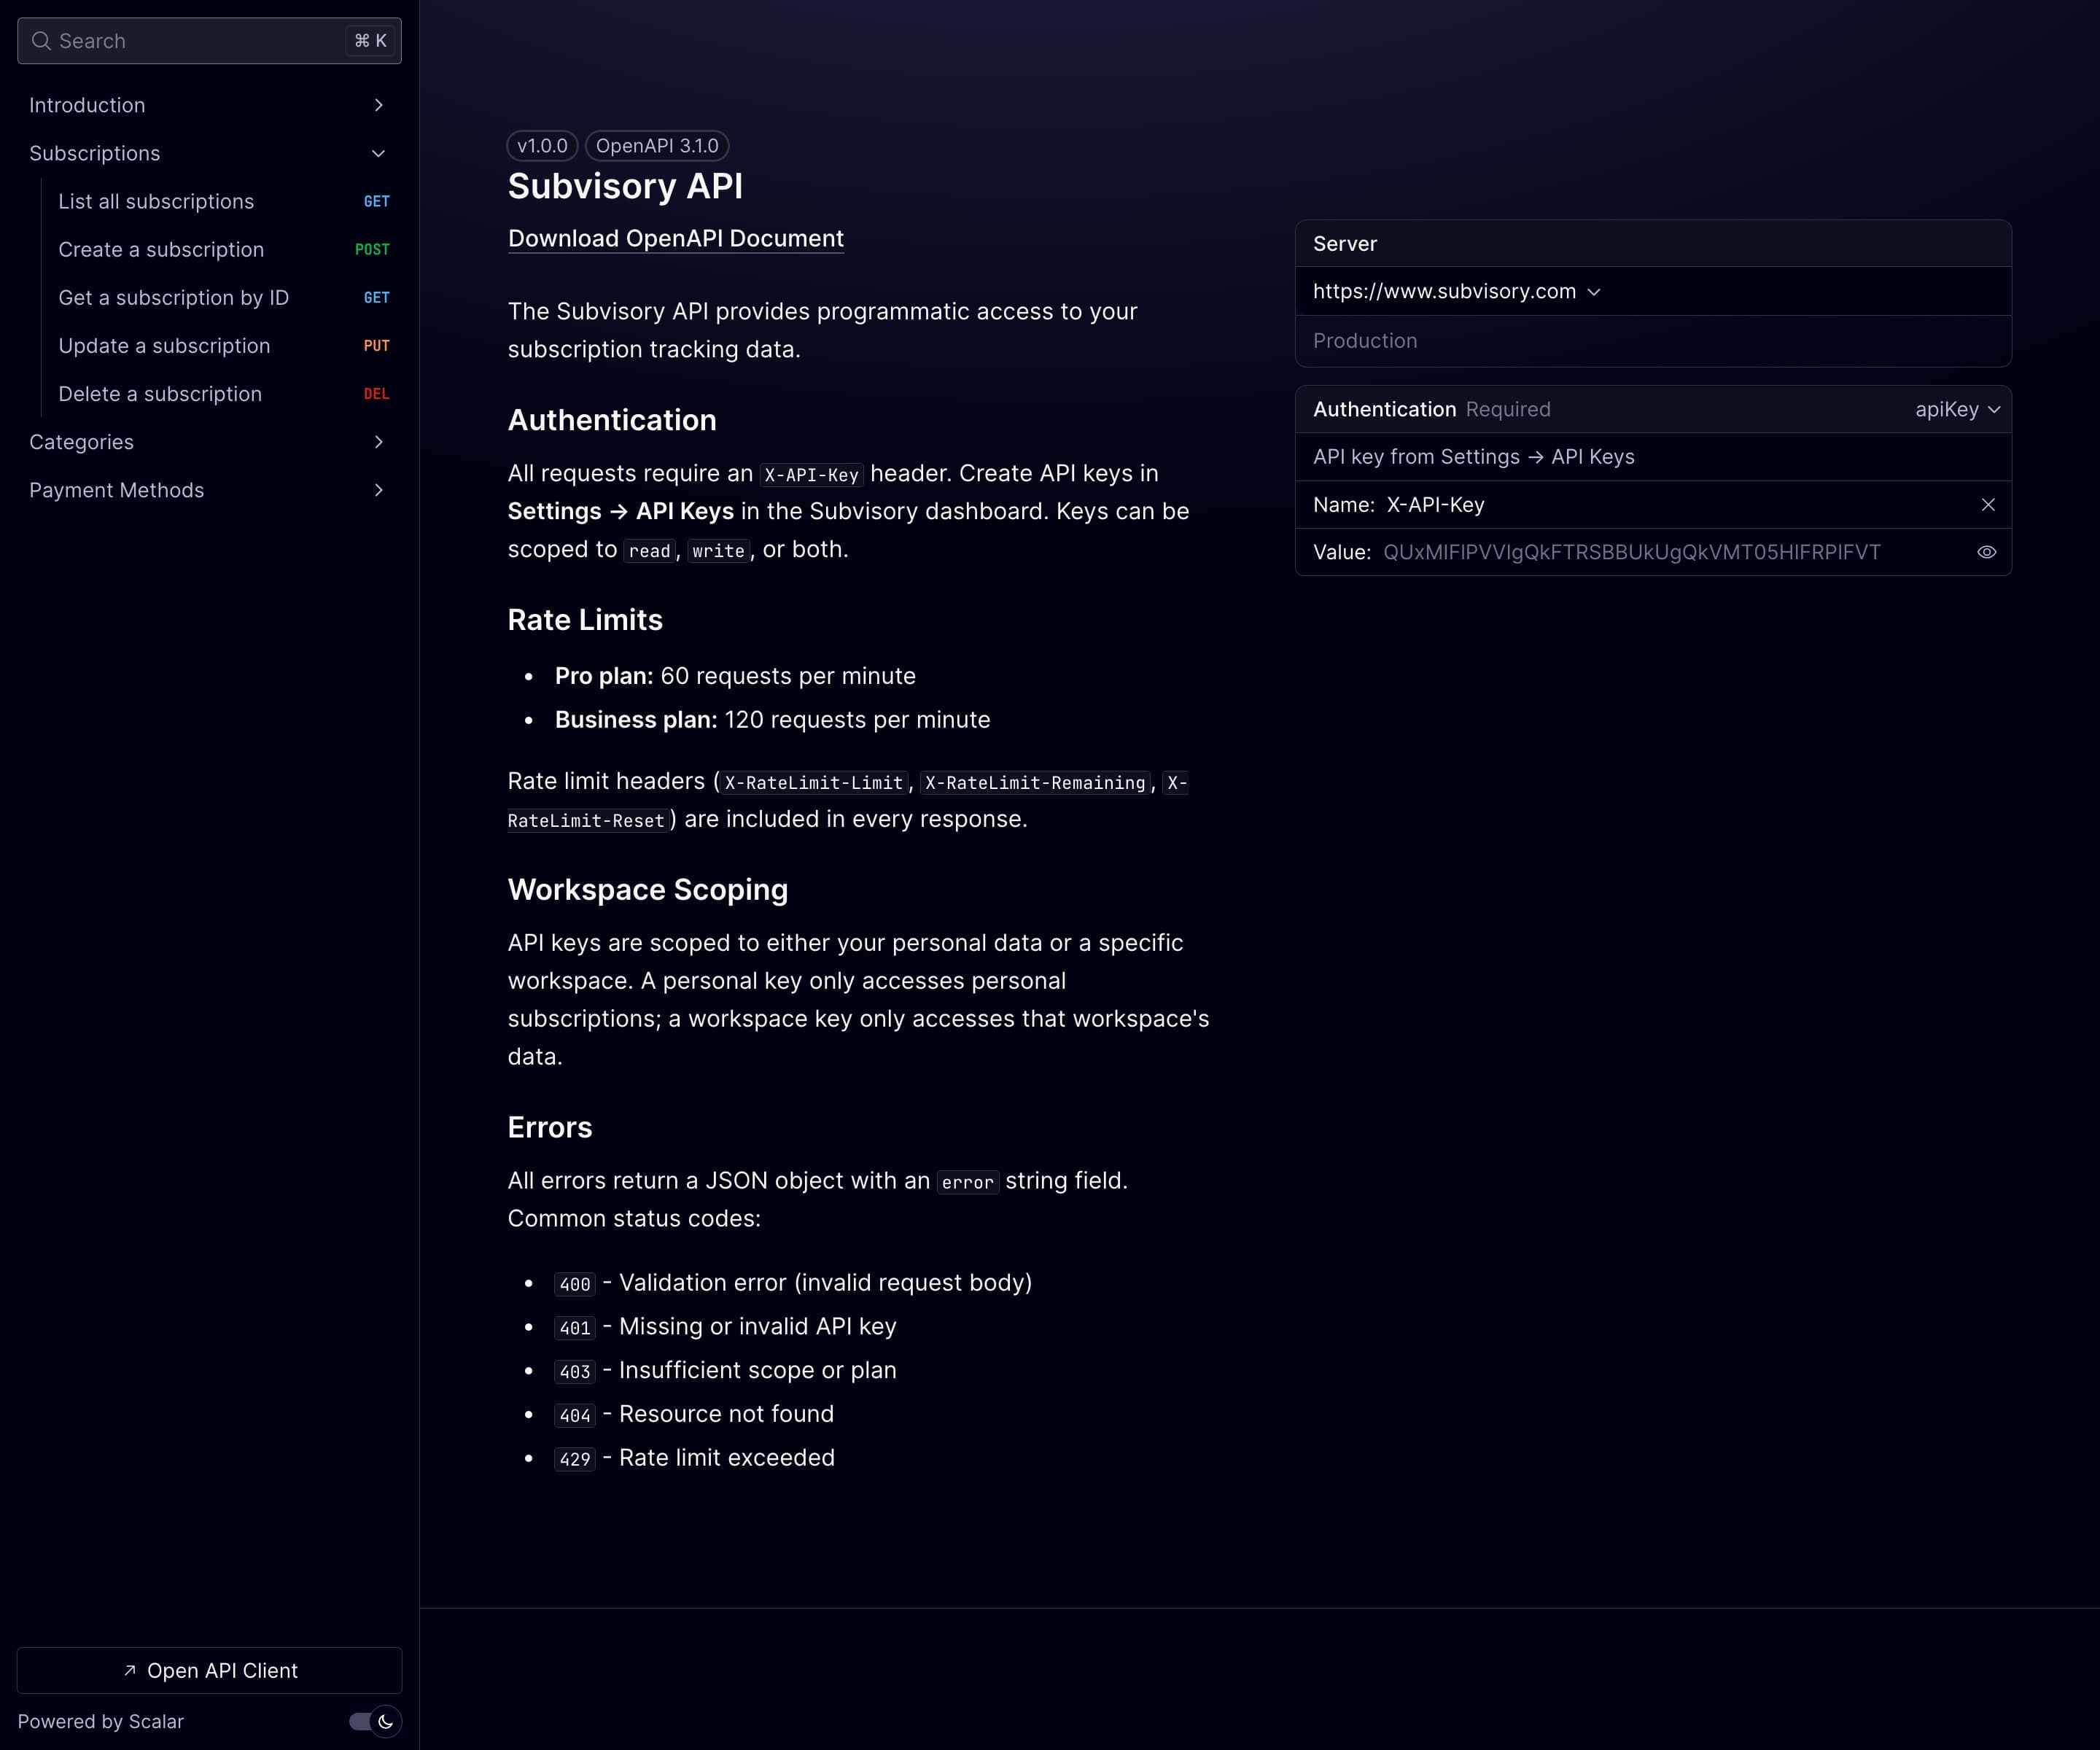
Task: Click the search magnifier icon
Action: click(41, 41)
